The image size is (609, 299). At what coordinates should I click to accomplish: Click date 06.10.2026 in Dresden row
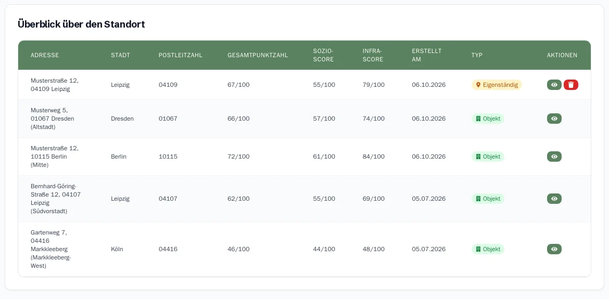[x=429, y=119]
